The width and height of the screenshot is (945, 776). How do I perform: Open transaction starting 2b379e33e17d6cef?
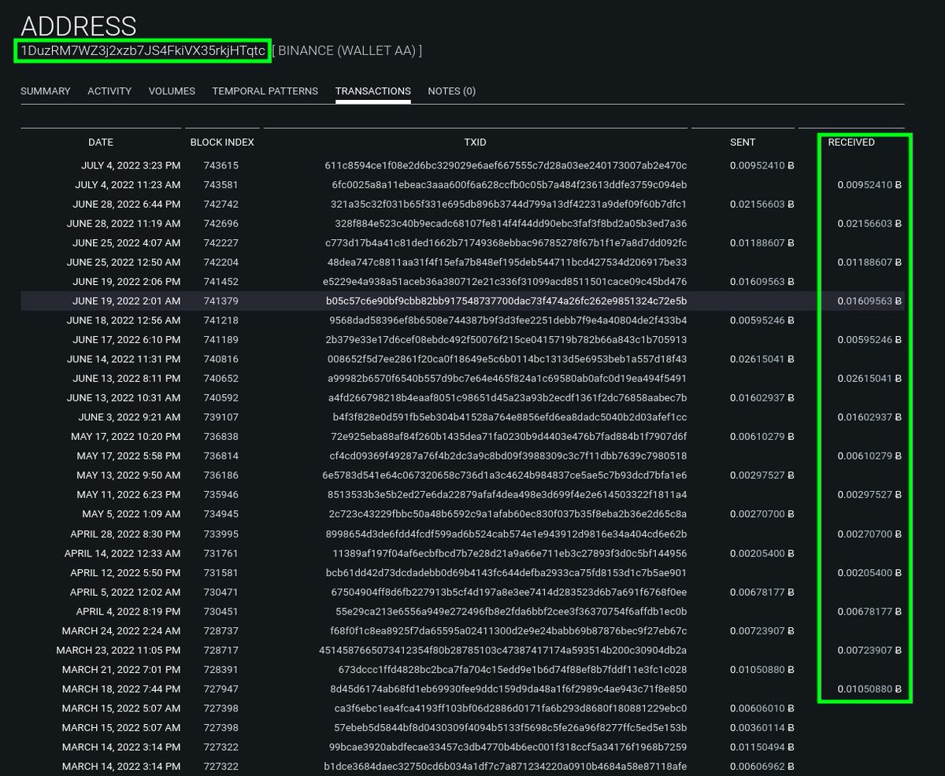[506, 339]
